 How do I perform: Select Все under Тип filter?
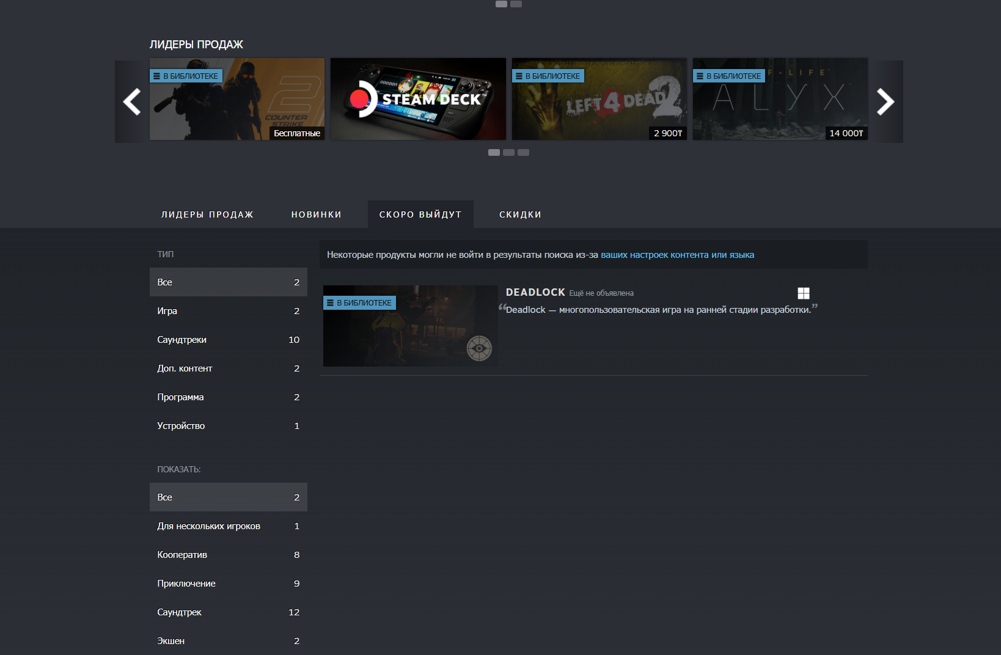click(229, 282)
